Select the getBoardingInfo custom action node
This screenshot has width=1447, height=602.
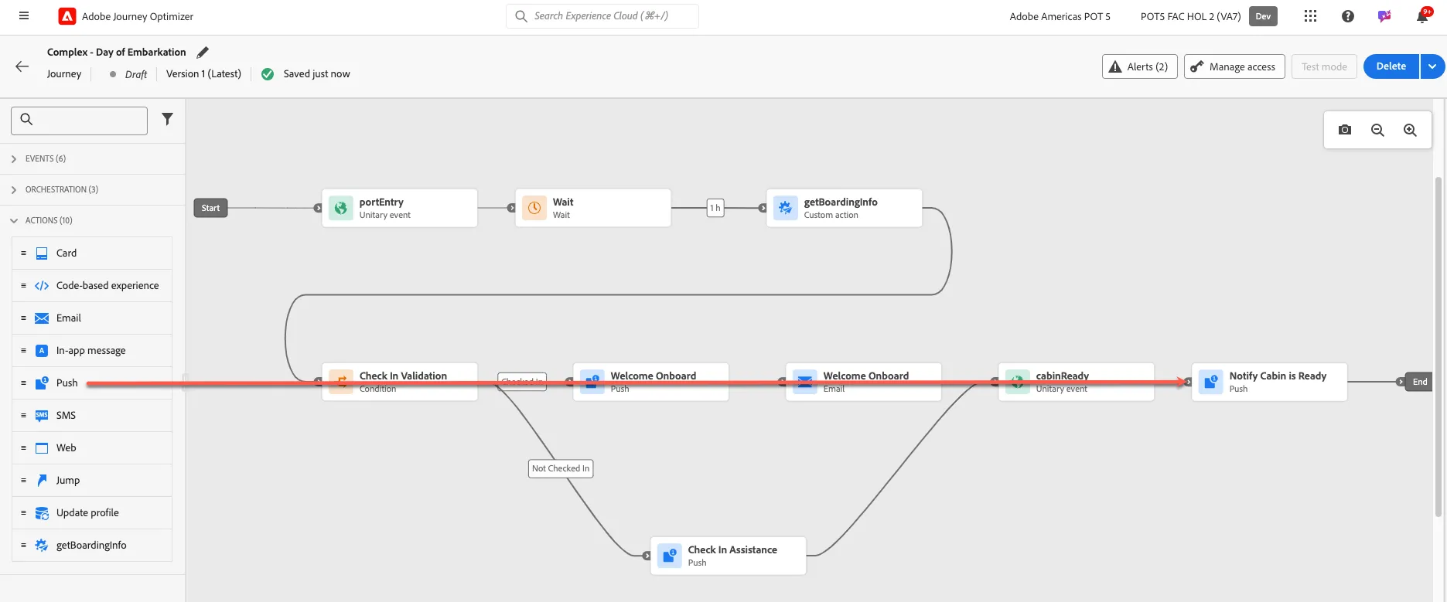[x=845, y=208]
